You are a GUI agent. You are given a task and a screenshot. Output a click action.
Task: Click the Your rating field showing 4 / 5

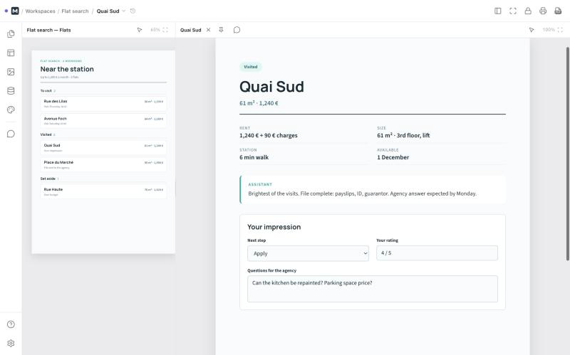point(437,253)
